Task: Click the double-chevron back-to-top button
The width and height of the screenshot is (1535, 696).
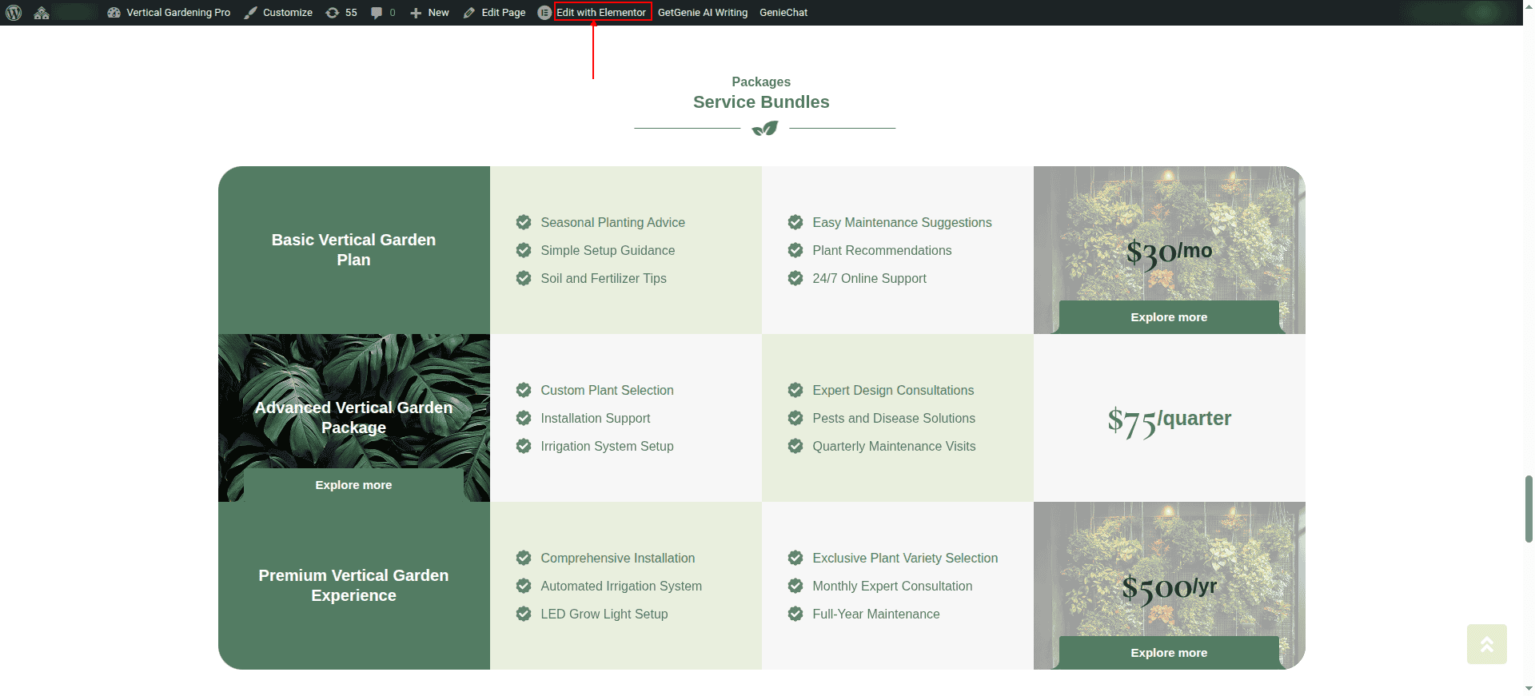Action: click(x=1487, y=644)
